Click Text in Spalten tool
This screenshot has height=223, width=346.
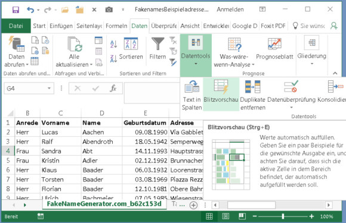coord(191,95)
